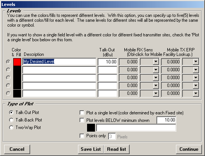Click the Read list button
Screen dimensions: 205x156
click(116, 149)
